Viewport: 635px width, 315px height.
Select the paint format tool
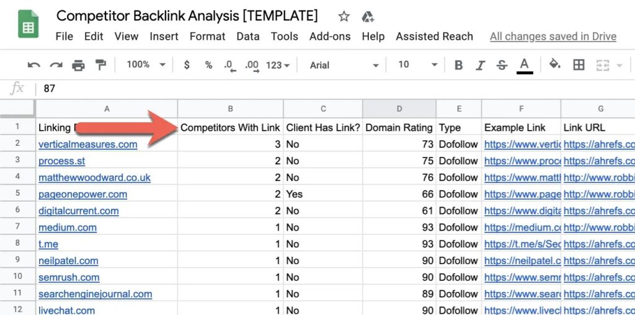[x=100, y=64]
